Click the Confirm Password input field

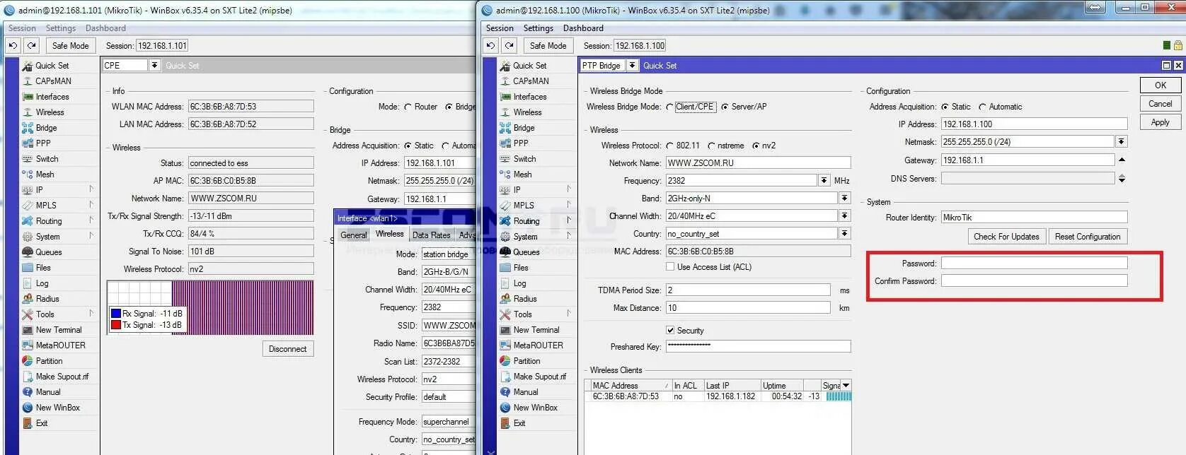[x=1034, y=281]
